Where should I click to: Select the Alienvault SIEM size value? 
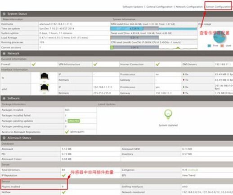[187, 149]
